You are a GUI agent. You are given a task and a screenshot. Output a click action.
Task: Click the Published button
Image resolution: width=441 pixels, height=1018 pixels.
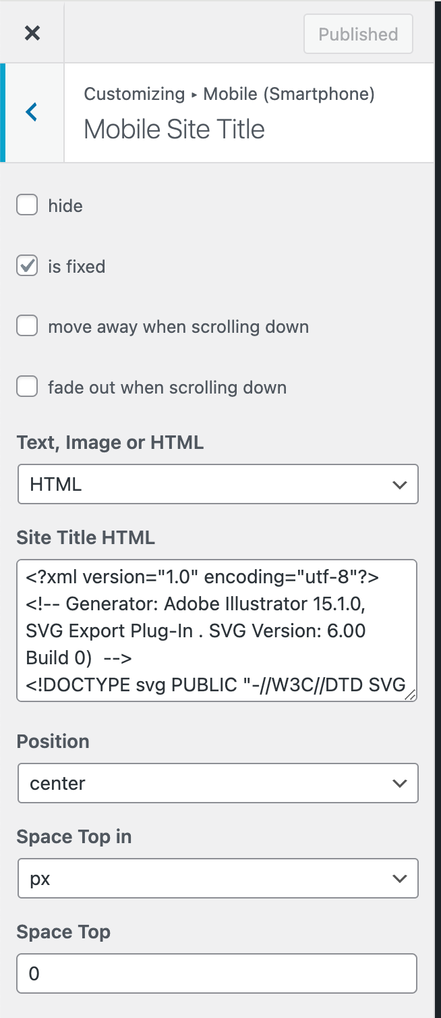coord(358,34)
